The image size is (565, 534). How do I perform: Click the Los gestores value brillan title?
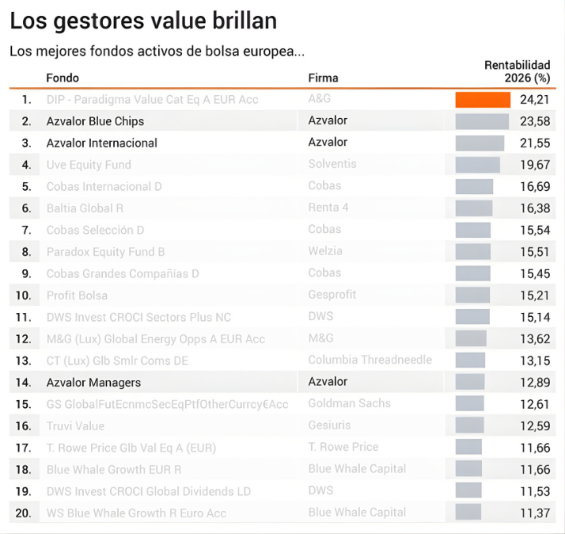pyautogui.click(x=143, y=21)
